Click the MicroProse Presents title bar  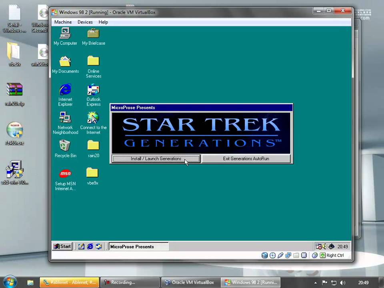click(201, 108)
